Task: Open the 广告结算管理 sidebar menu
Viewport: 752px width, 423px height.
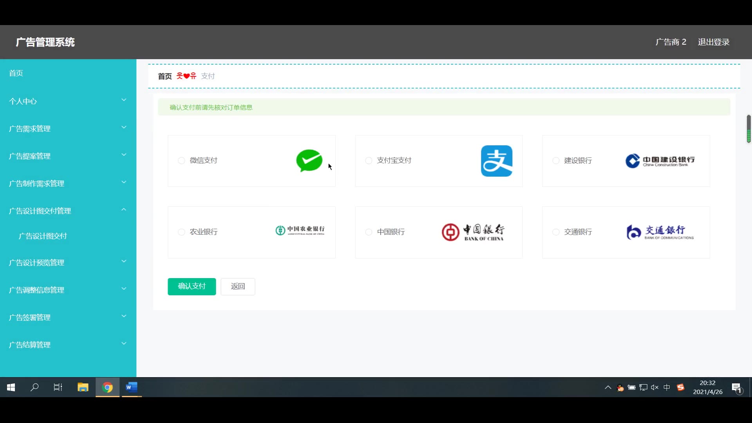Action: click(x=68, y=345)
